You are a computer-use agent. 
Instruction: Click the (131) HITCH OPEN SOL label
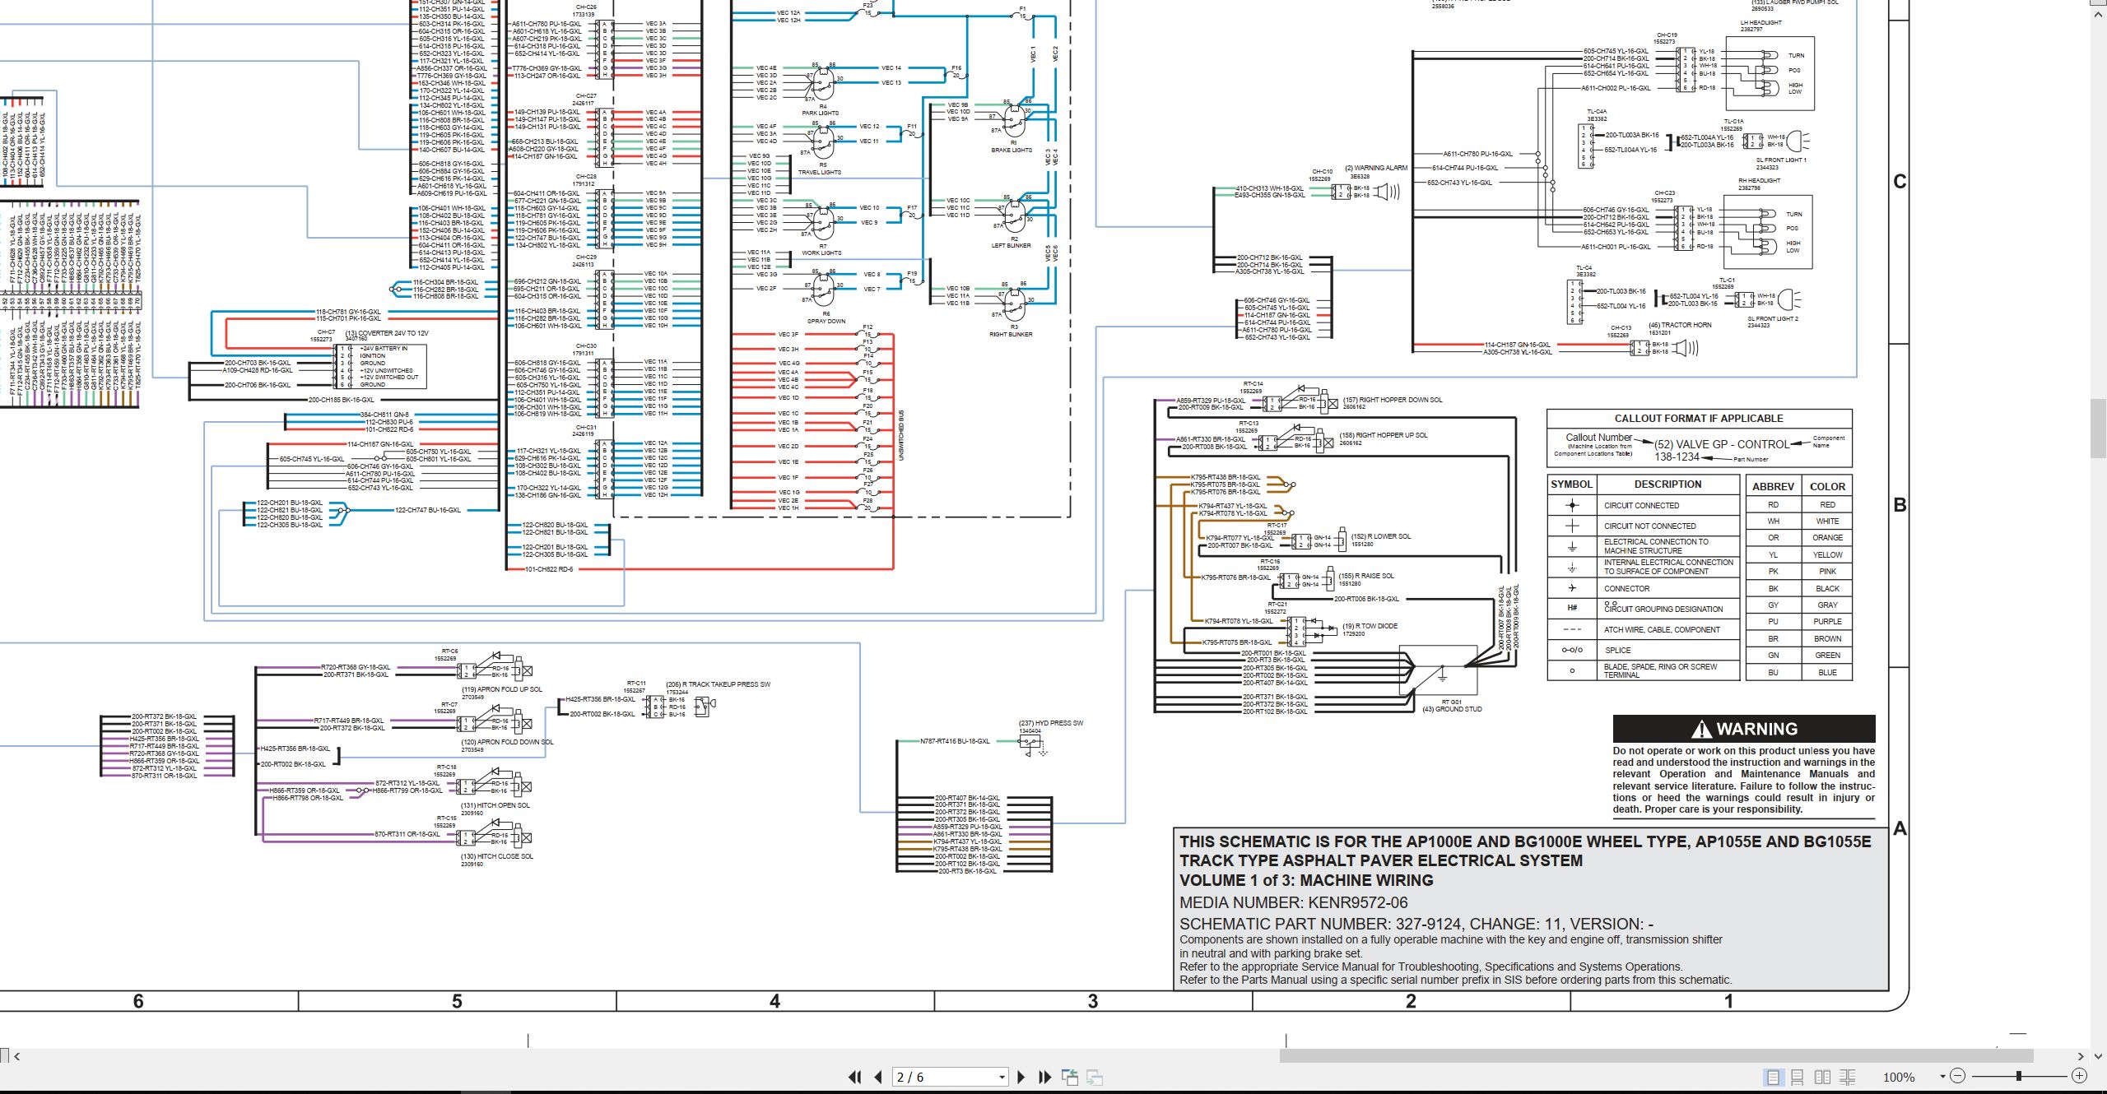(495, 805)
